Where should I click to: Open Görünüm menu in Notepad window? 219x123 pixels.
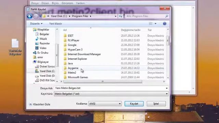pos(67,3)
